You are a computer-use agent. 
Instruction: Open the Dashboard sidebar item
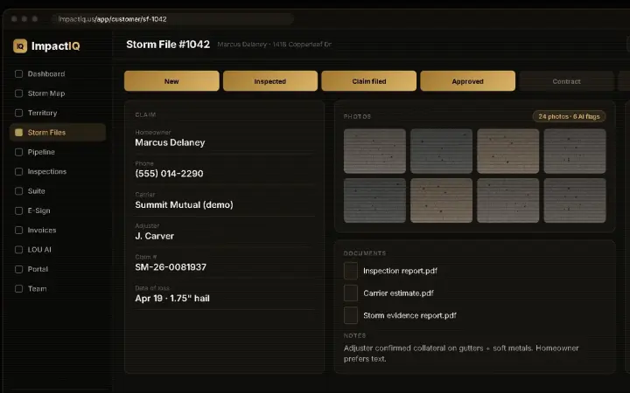coord(58,73)
